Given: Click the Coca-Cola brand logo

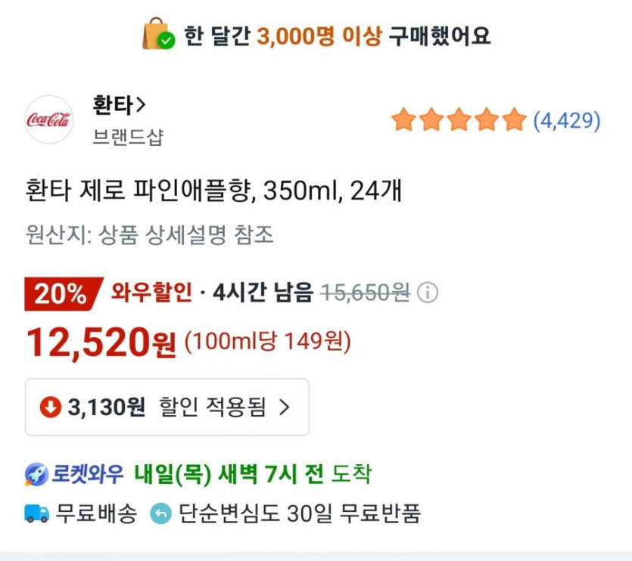Looking at the screenshot, I should point(49,119).
